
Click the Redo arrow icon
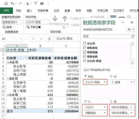click(x=20, y=4)
